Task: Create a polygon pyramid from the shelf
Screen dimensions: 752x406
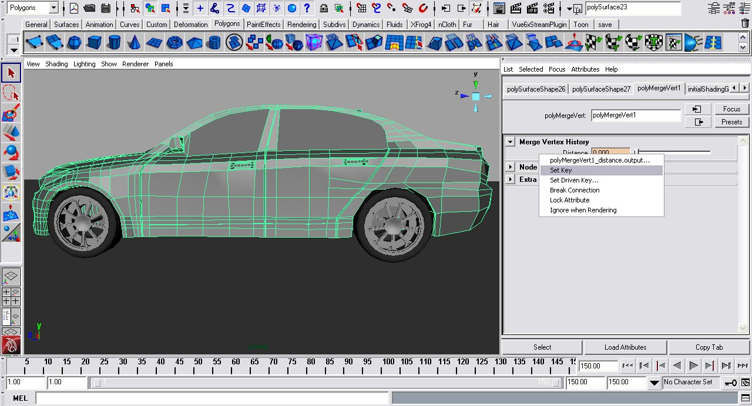Action: point(194,42)
